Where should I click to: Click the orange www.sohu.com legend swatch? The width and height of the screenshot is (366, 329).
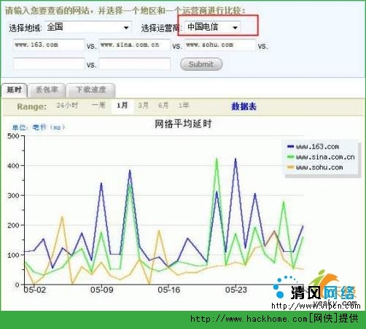click(x=290, y=167)
